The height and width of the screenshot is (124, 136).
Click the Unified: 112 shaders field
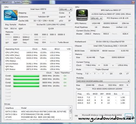(x=122, y=27)
